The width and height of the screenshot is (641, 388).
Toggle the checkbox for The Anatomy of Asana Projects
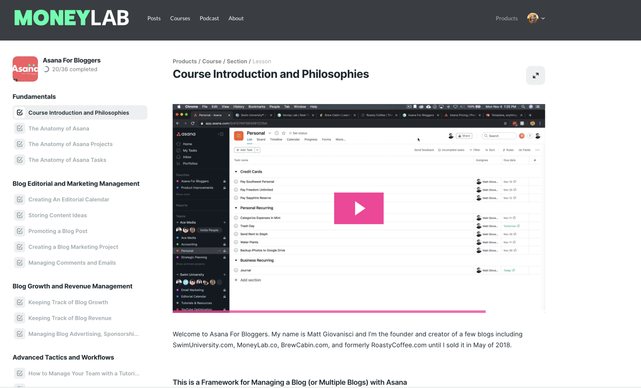point(20,144)
